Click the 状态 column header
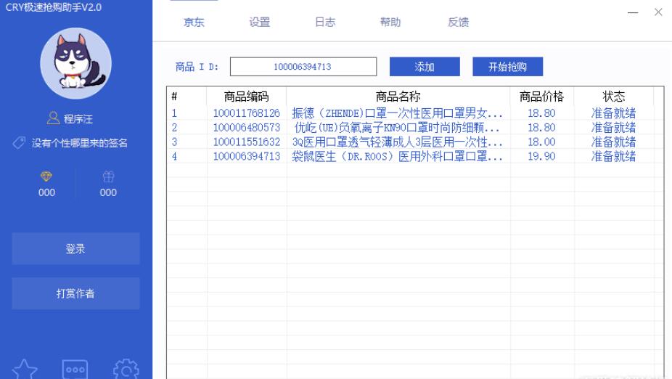This screenshot has width=672, height=379. pos(614,97)
